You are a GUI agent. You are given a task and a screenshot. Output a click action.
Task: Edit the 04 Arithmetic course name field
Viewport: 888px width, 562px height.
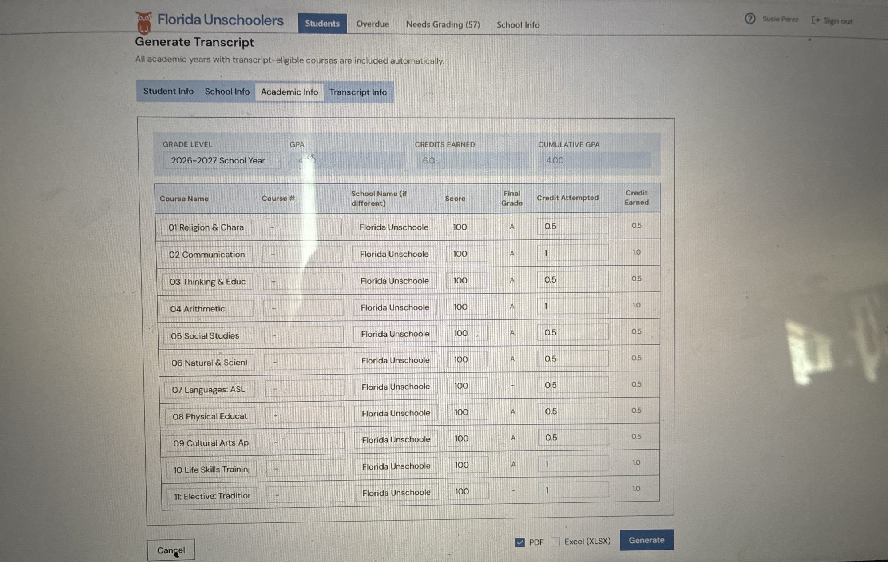coord(208,309)
